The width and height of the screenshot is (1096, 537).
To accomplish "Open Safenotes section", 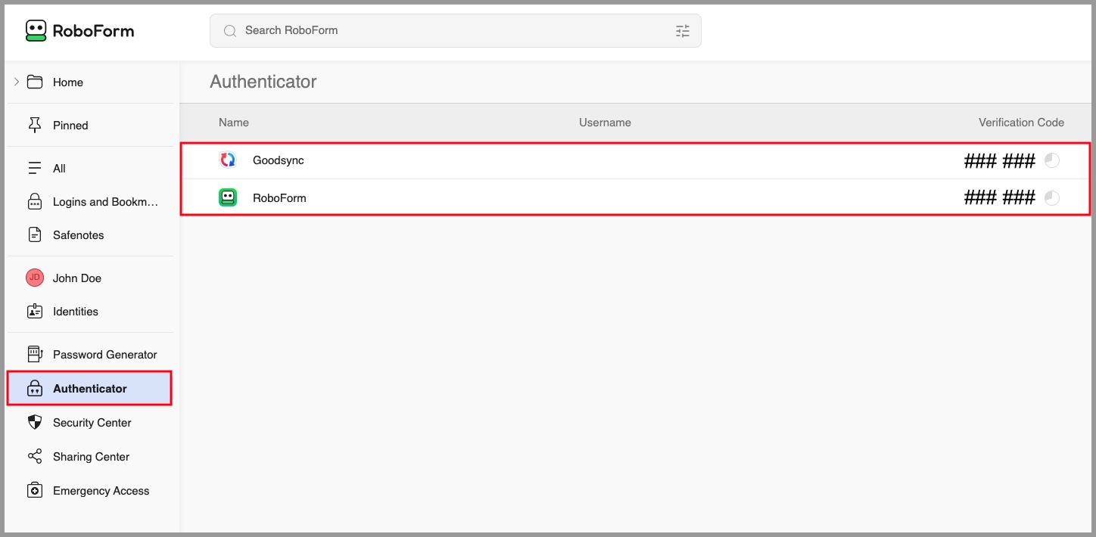I will coord(78,235).
